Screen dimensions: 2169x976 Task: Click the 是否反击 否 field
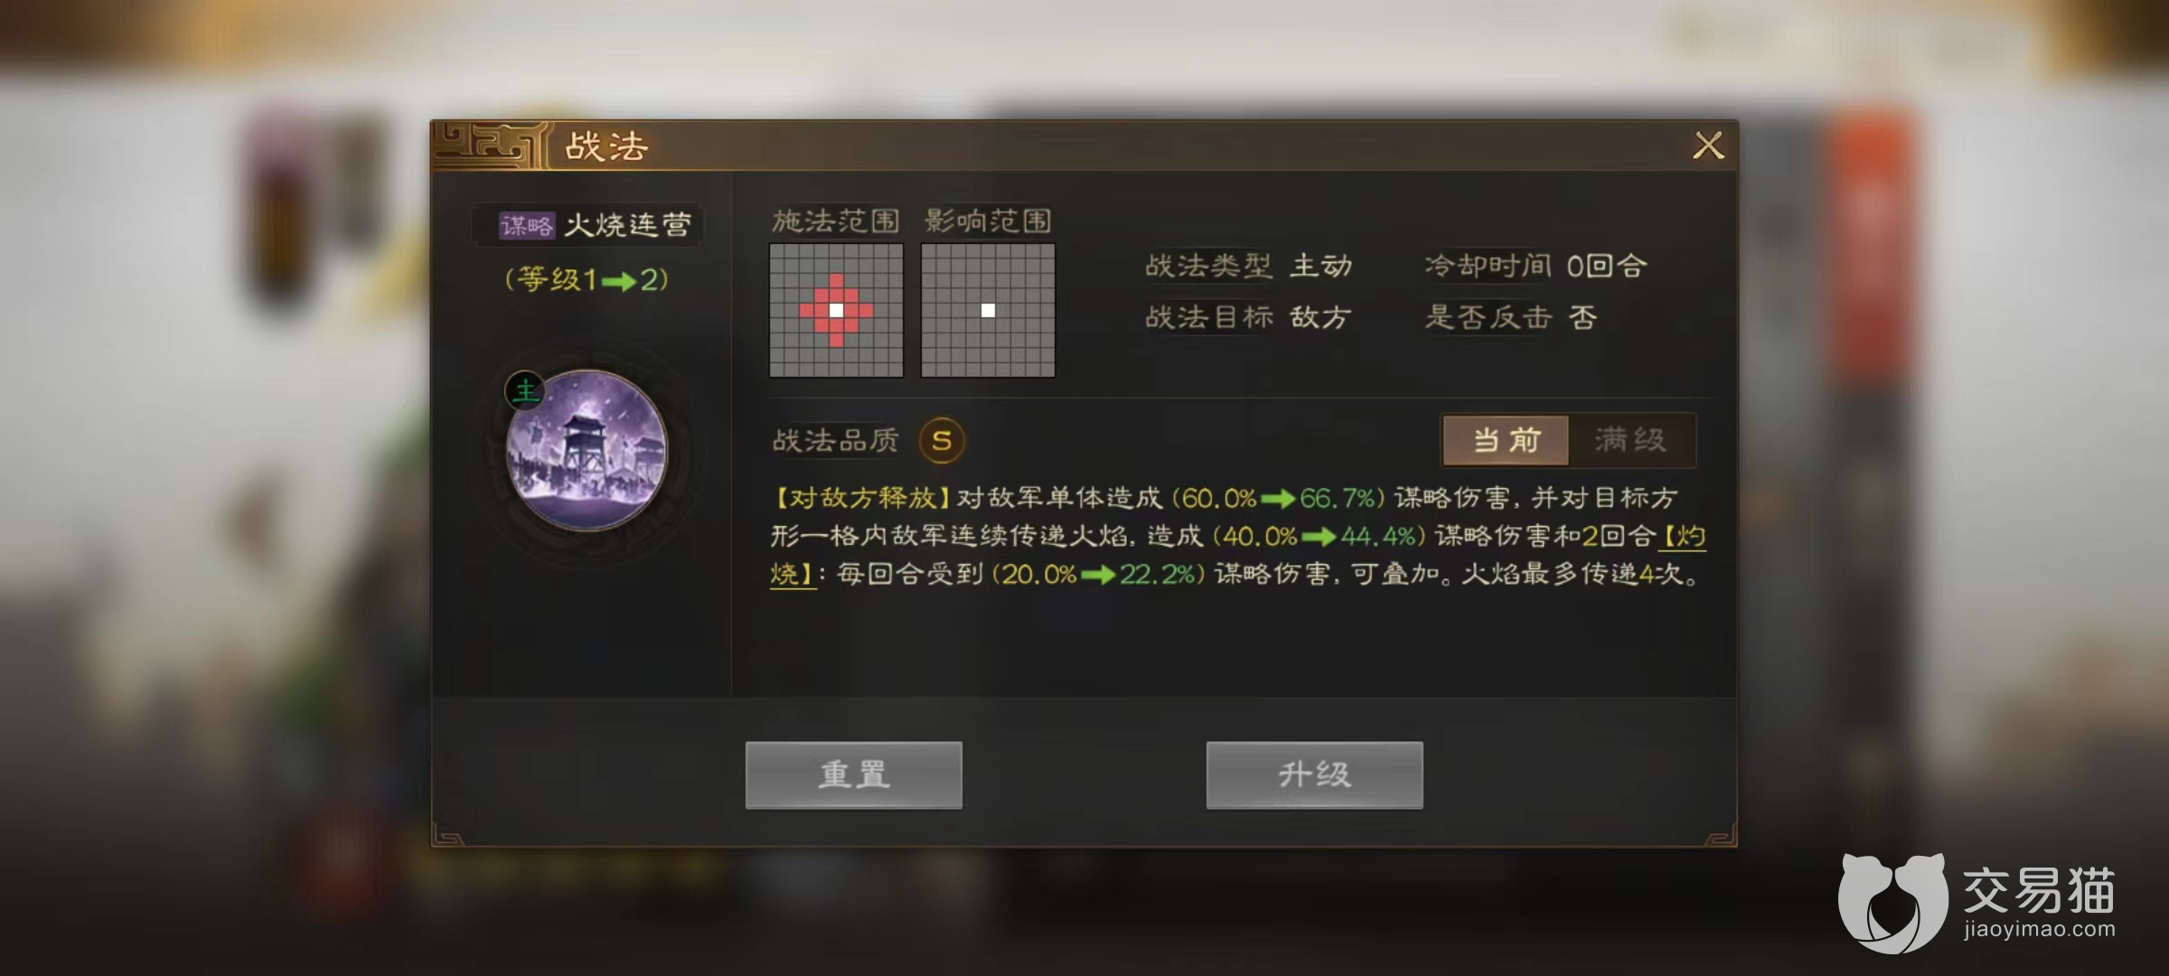point(1511,317)
